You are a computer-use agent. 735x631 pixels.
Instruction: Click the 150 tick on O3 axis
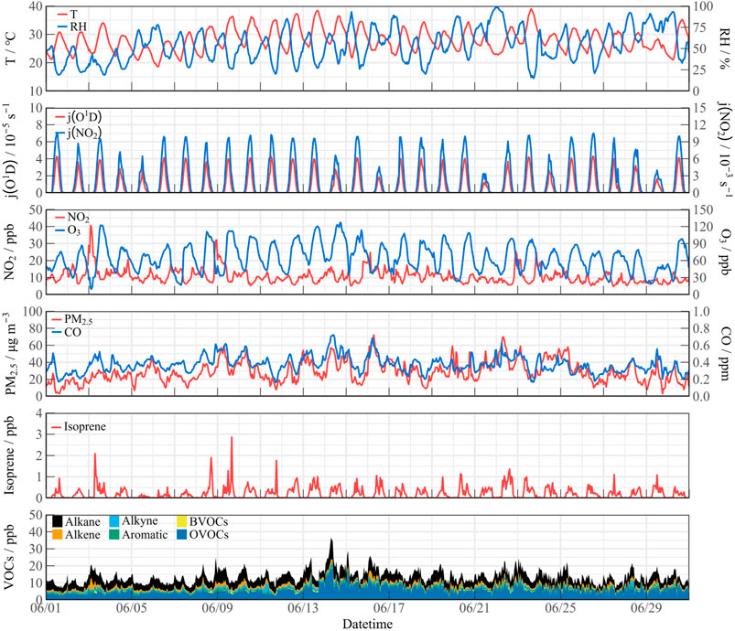click(x=703, y=209)
